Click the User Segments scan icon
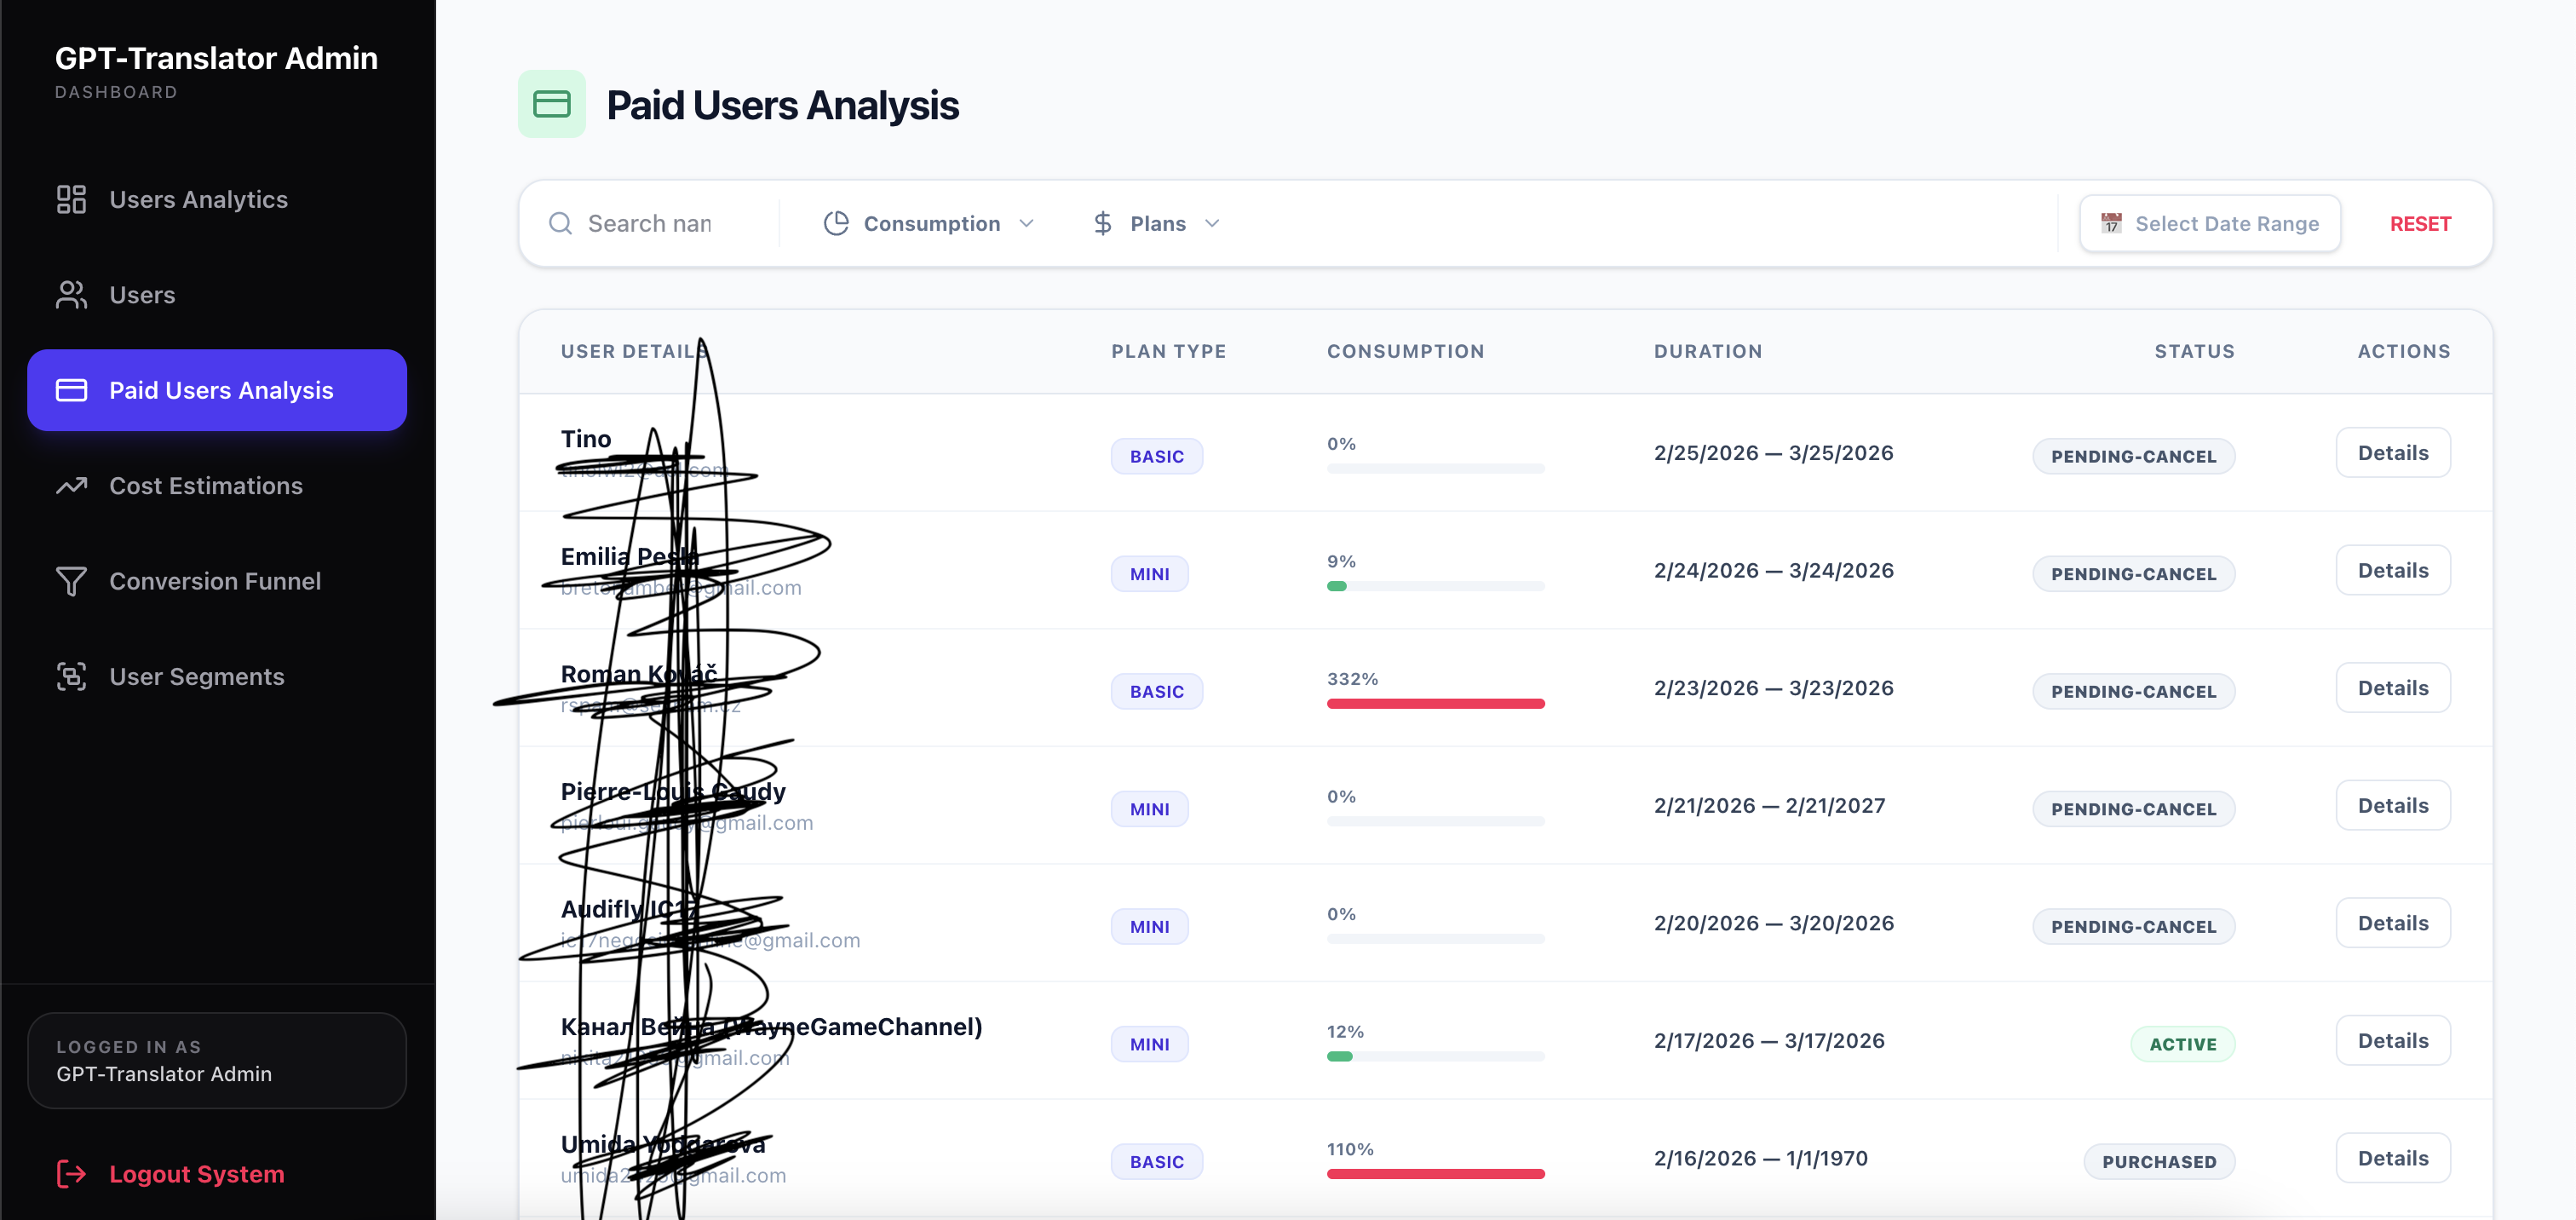This screenshot has height=1220, width=2576. point(71,677)
